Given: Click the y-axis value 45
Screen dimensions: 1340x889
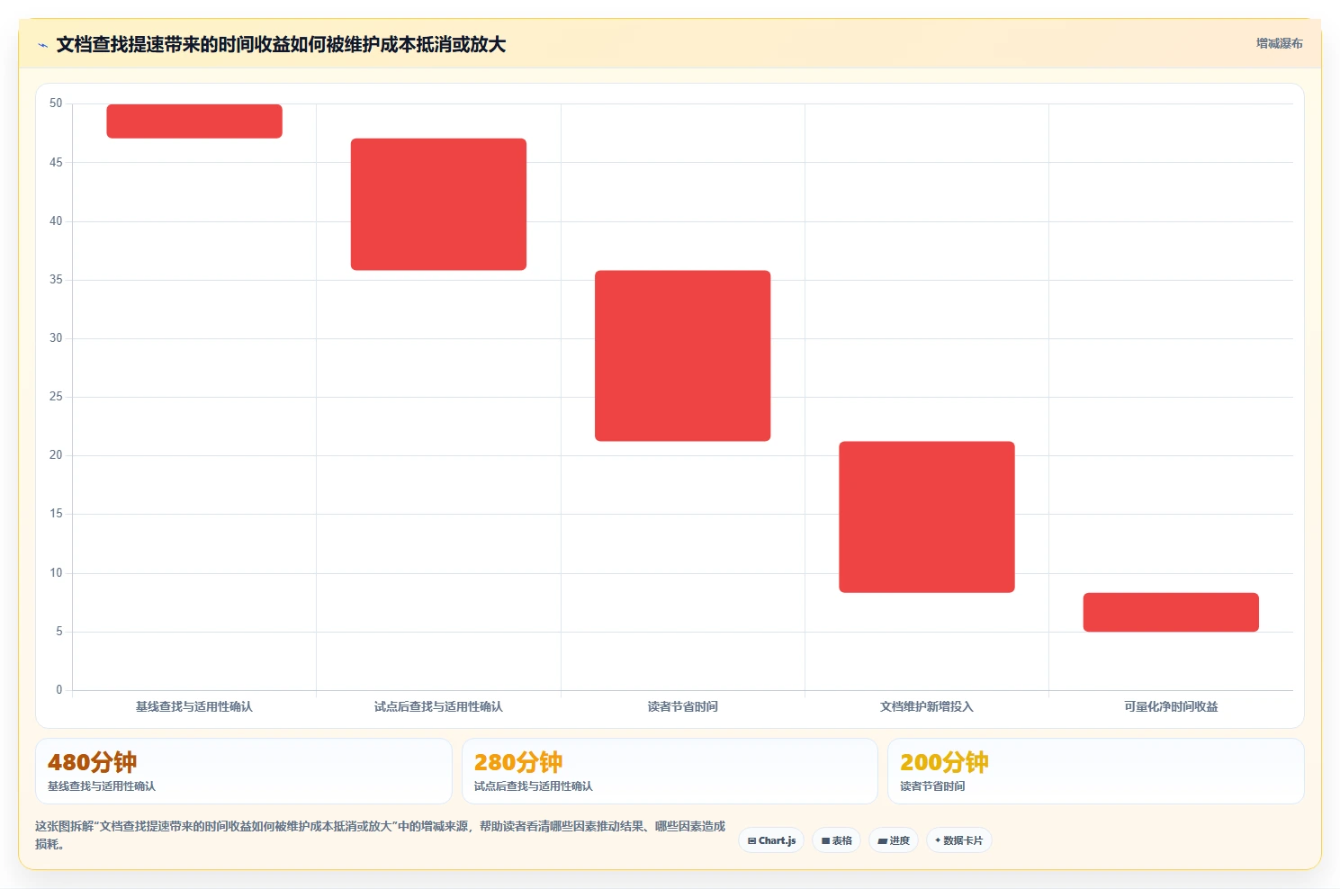Looking at the screenshot, I should coord(56,162).
